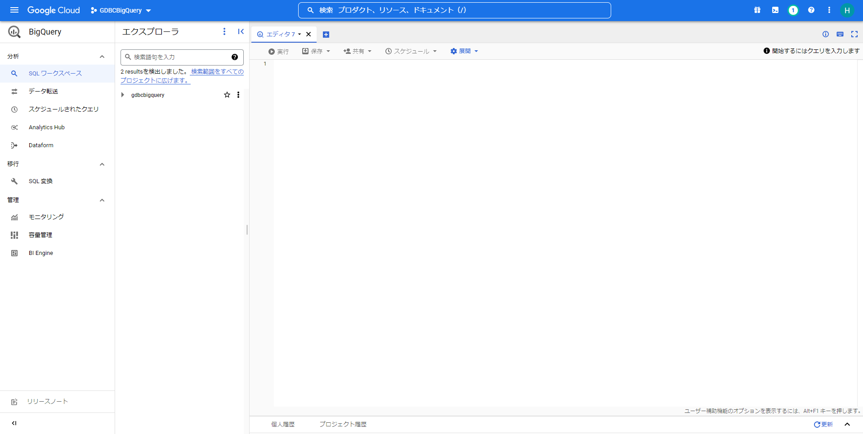Viewport: 863px width, 434px height.
Task: Open the GDBCBigQuery project selector dropdown
Action: (121, 10)
